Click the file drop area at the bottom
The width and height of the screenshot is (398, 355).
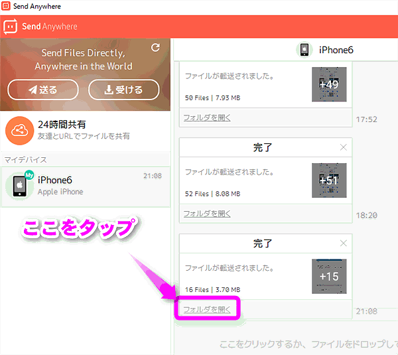(x=305, y=343)
